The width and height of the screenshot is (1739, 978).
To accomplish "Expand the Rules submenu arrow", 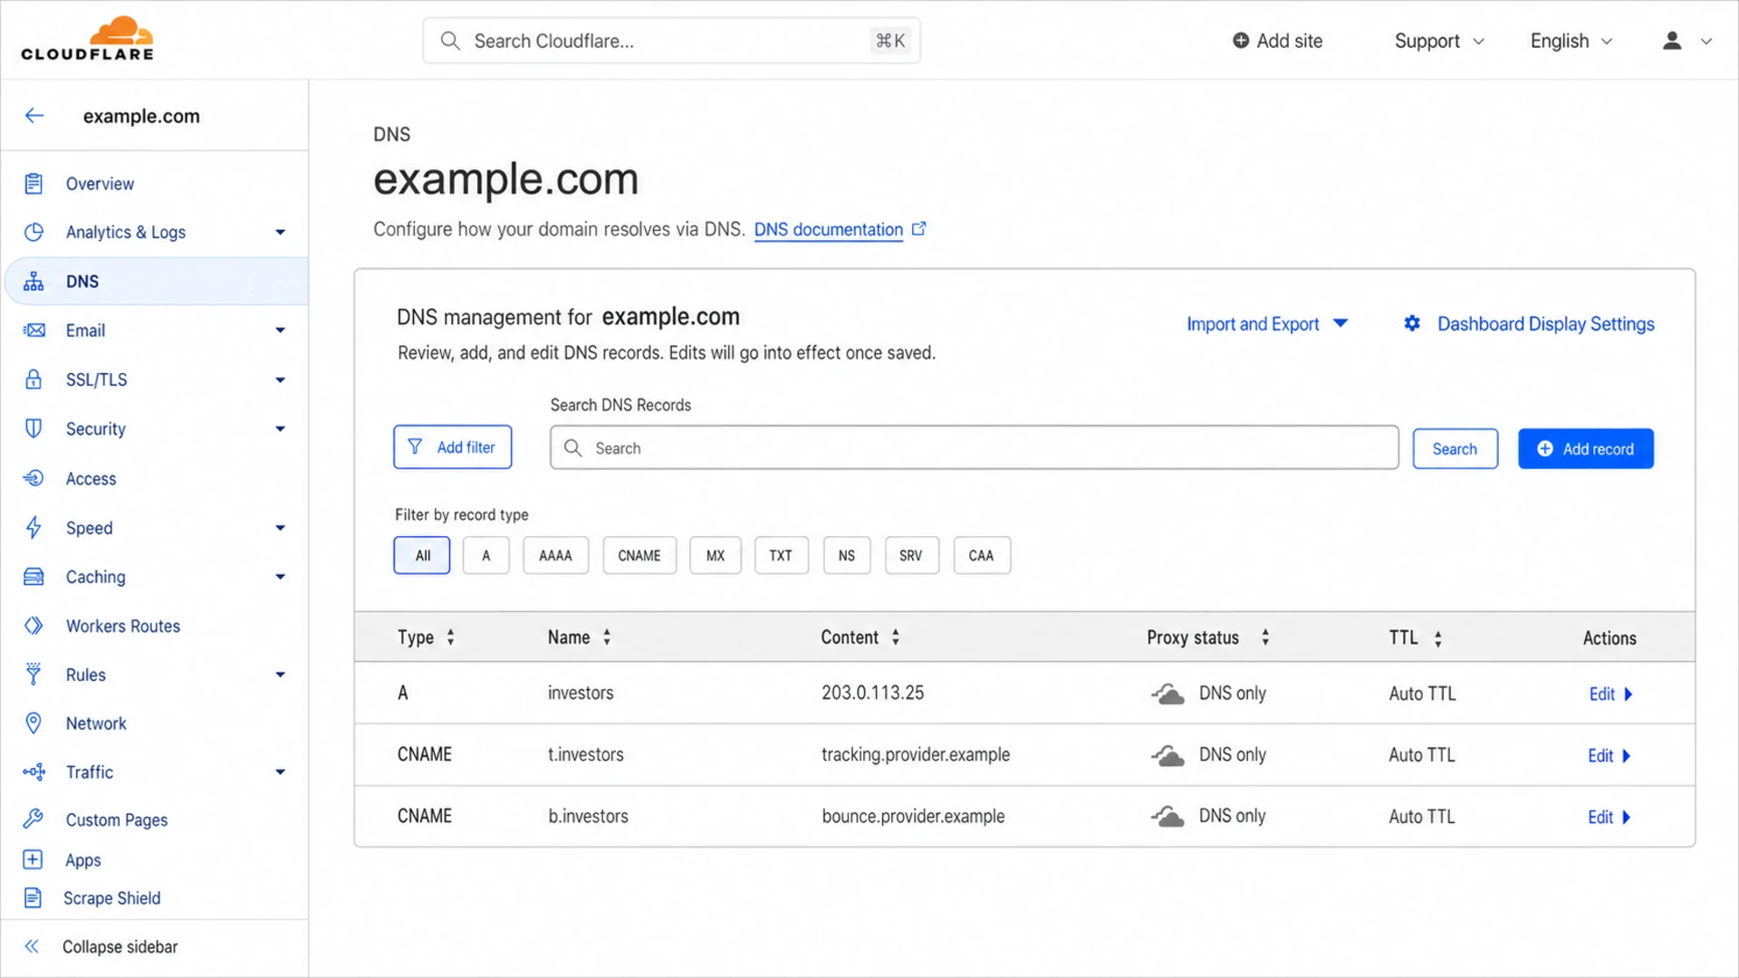I will [x=280, y=675].
